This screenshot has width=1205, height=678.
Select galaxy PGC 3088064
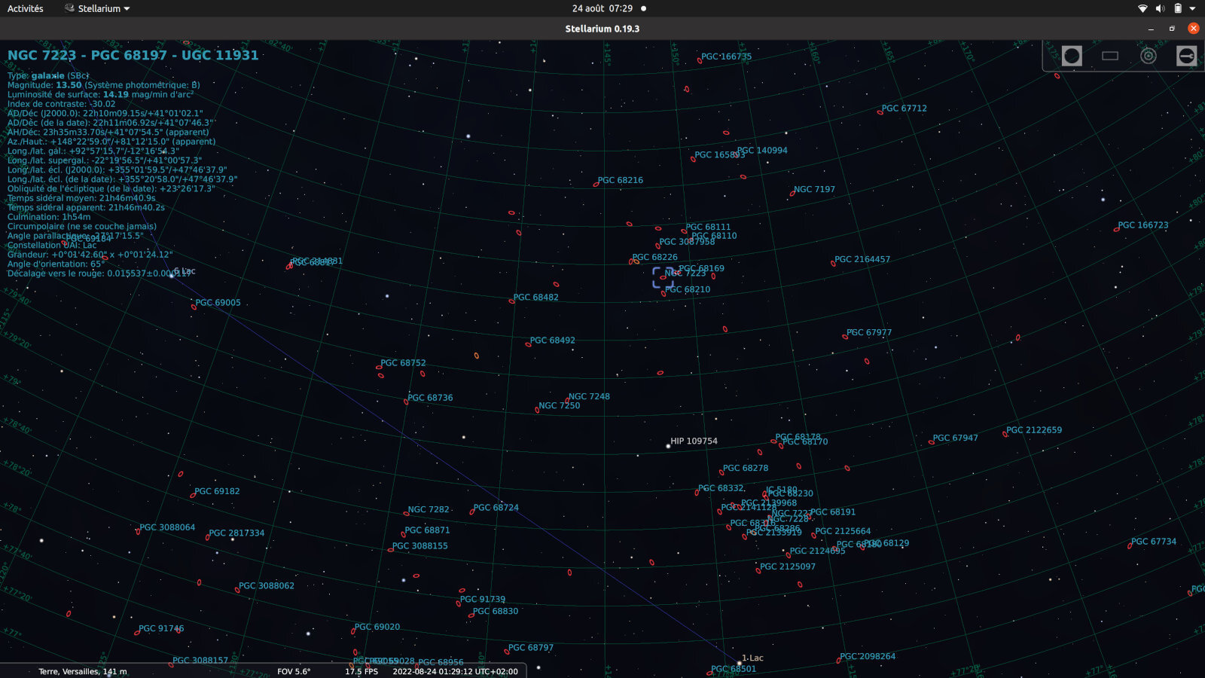167,527
